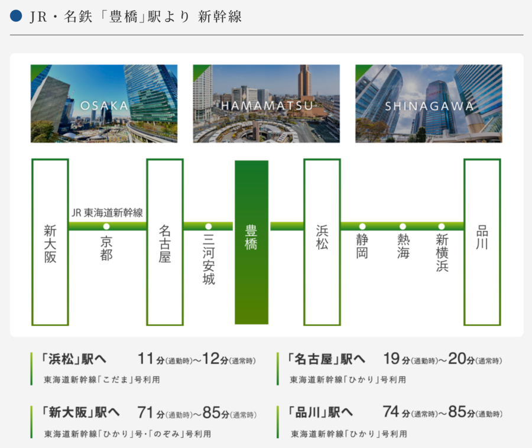Click the JR 東海道新幹線 line label
The image size is (532, 448).
pos(107,213)
